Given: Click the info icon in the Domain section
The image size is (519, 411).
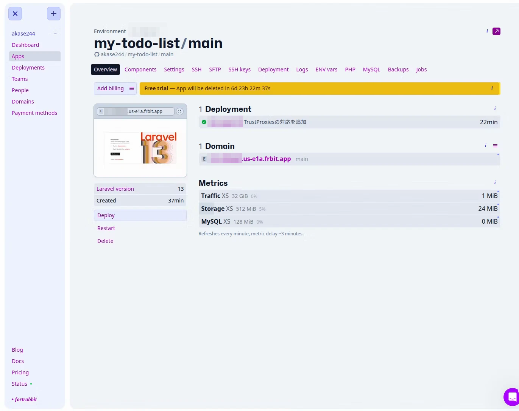Looking at the screenshot, I should pyautogui.click(x=486, y=145).
